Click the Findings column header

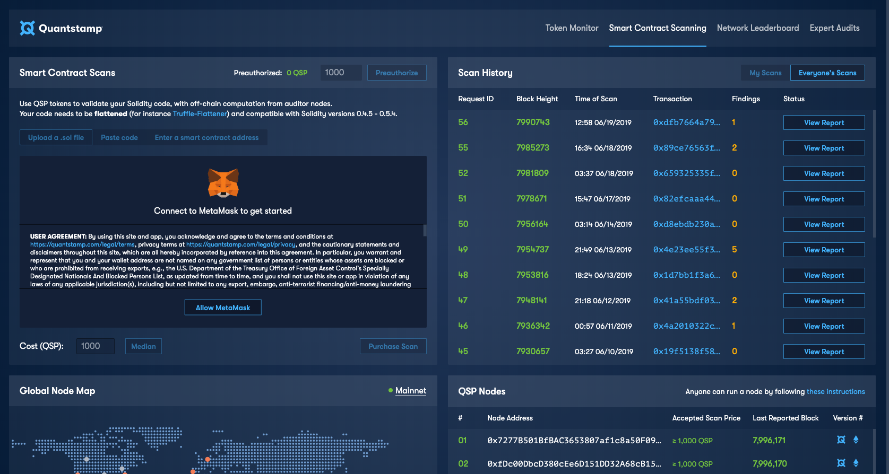point(746,99)
